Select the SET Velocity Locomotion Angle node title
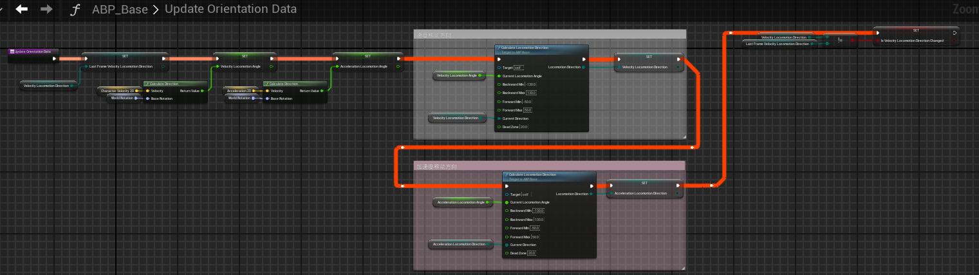 pyautogui.click(x=245, y=55)
